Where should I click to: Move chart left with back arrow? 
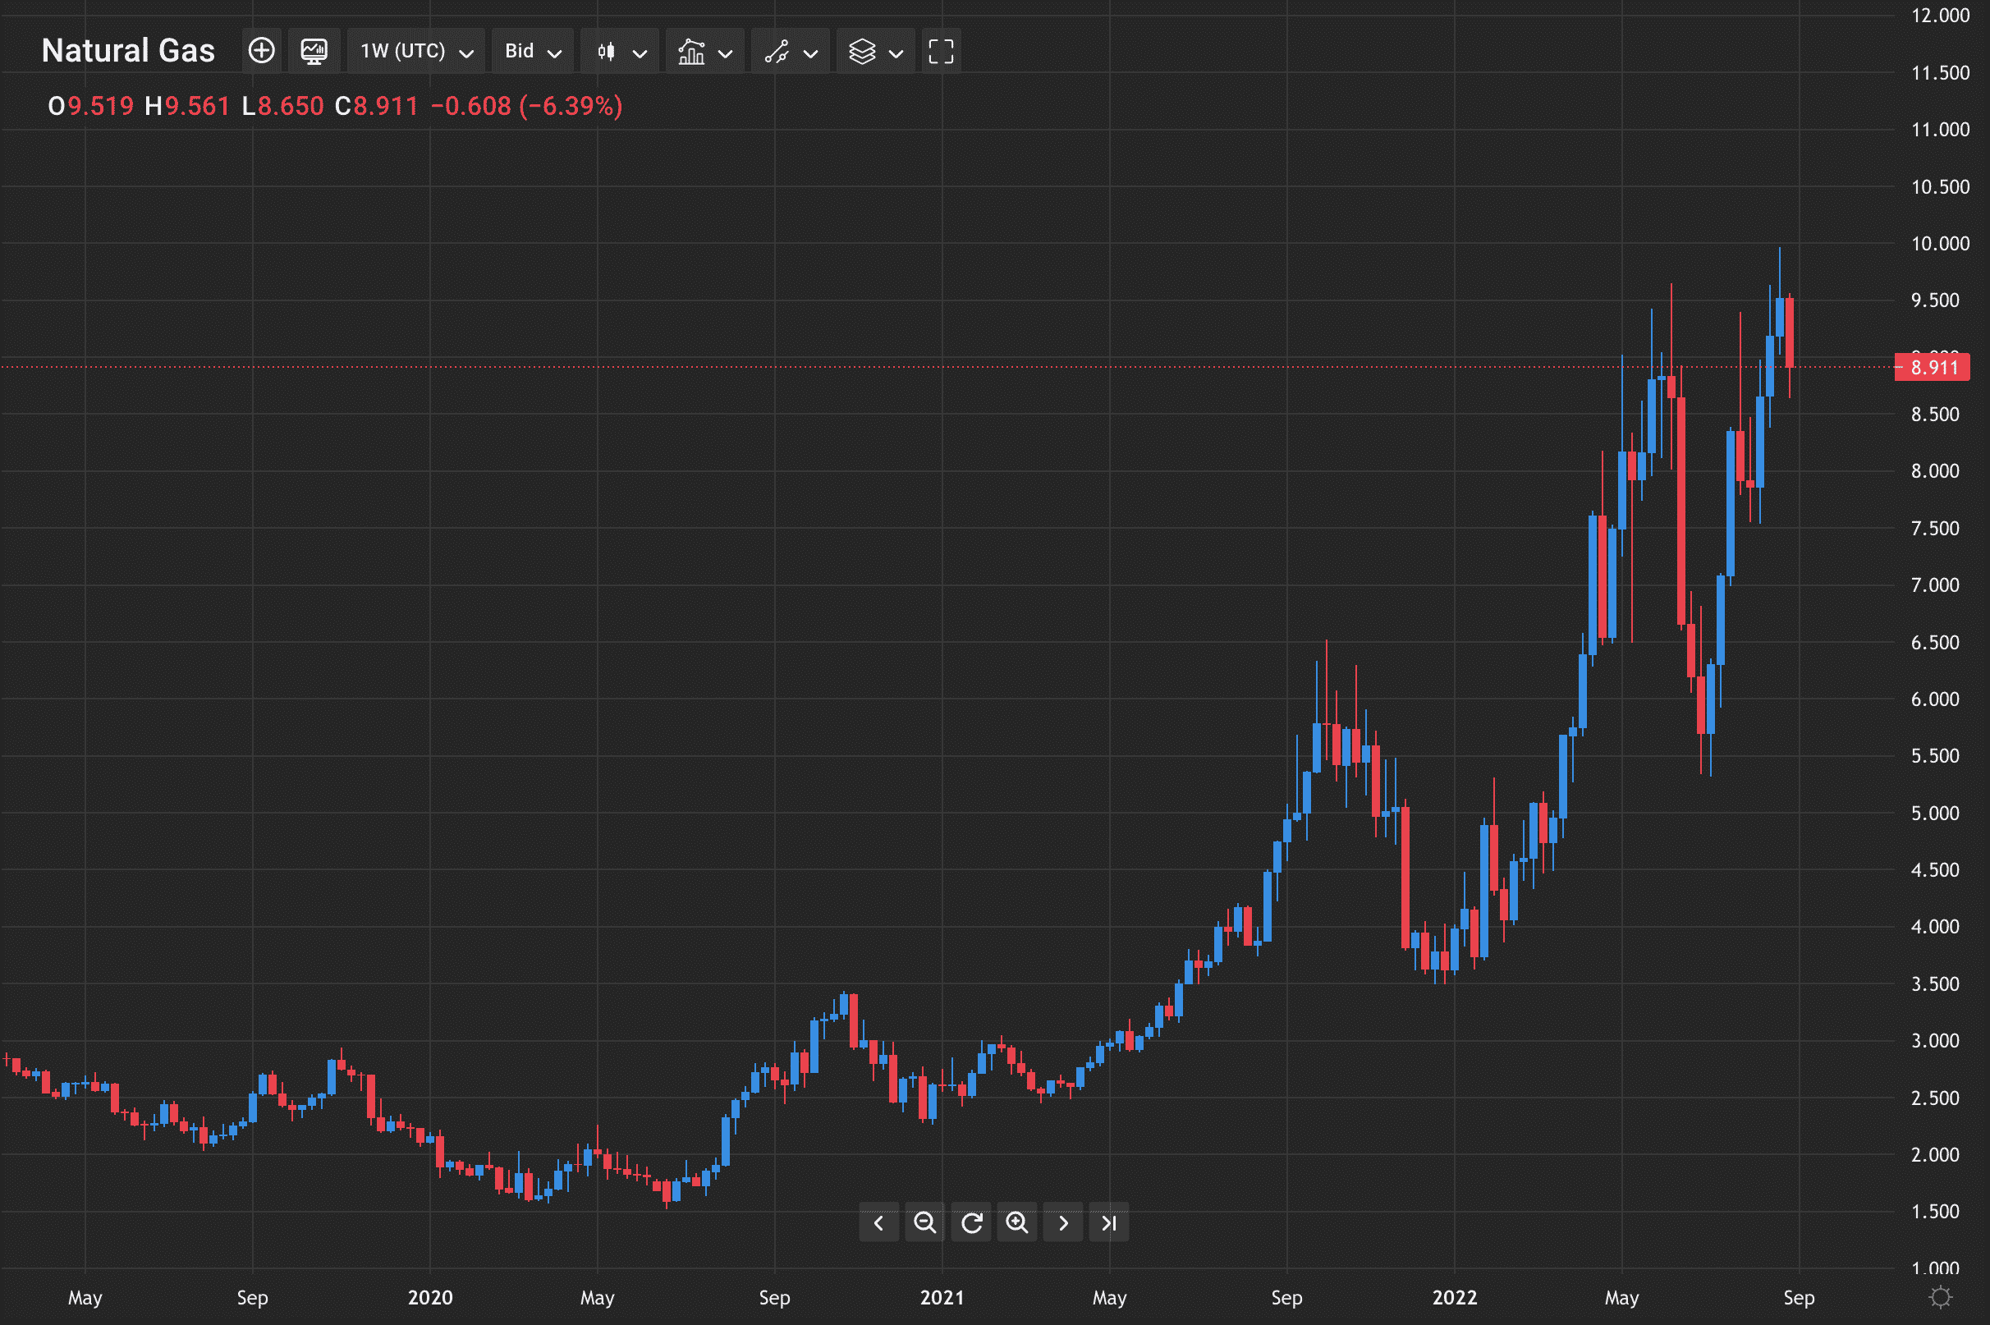click(878, 1222)
